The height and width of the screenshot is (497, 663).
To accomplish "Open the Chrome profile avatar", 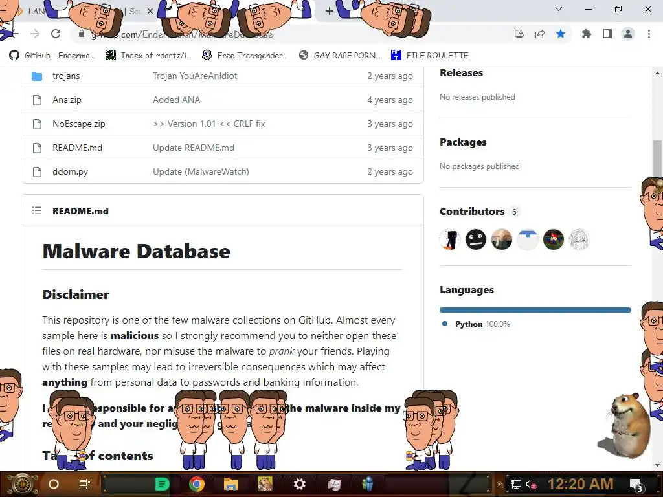I will pyautogui.click(x=628, y=34).
